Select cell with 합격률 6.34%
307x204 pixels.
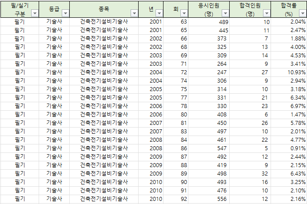[x=289, y=98]
